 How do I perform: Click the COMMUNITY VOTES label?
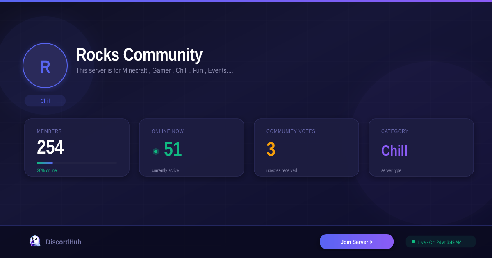[291, 131]
